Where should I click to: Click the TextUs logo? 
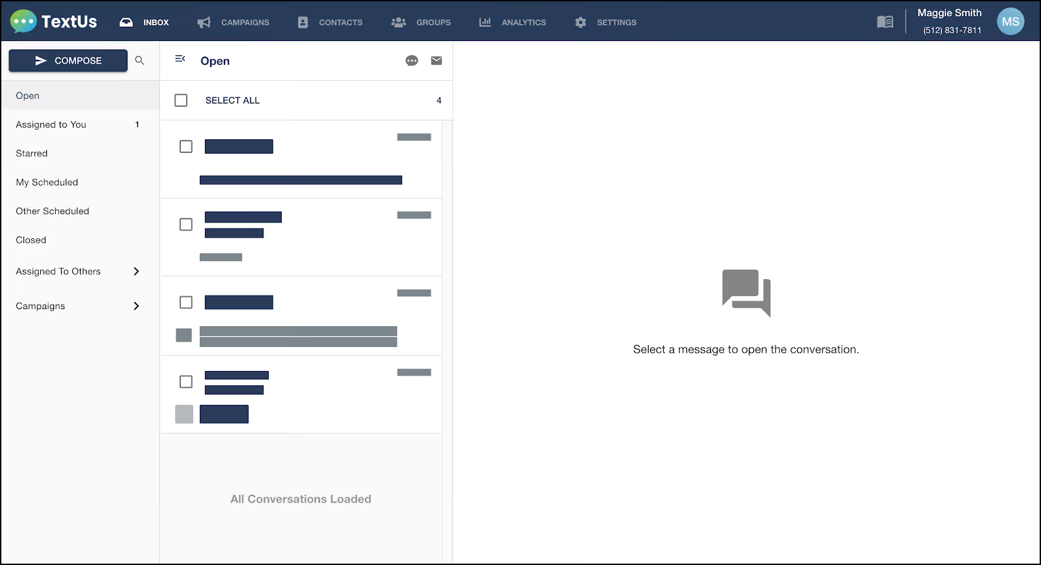tap(53, 21)
